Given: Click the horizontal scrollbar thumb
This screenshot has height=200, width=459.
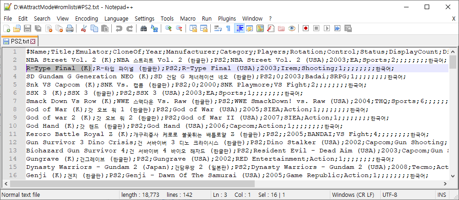Looking at the screenshot, I should click(x=132, y=184).
